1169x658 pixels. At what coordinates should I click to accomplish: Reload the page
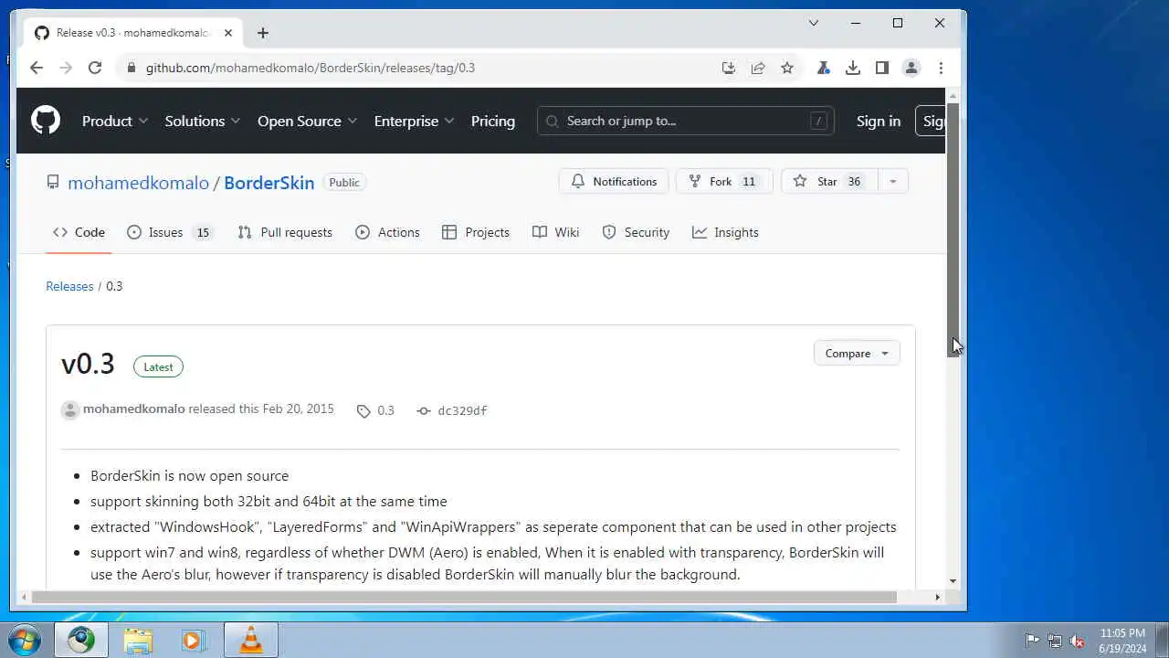[94, 68]
